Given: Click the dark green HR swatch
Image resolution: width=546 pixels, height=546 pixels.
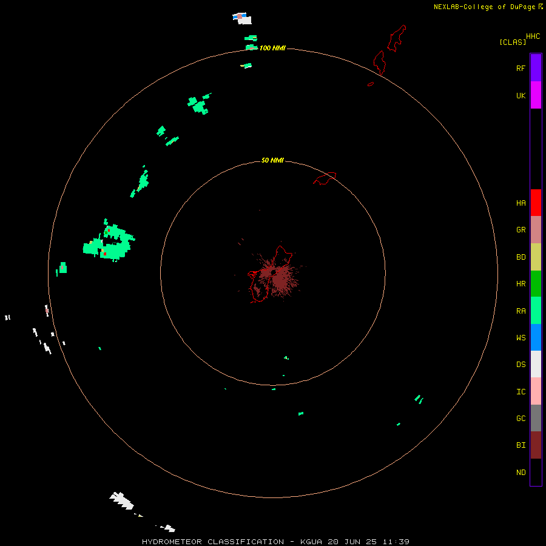Looking at the screenshot, I should (x=536, y=283).
